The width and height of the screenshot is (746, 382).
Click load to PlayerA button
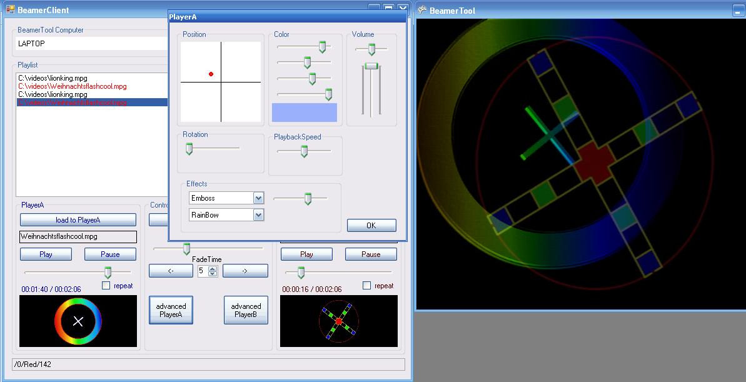point(78,220)
